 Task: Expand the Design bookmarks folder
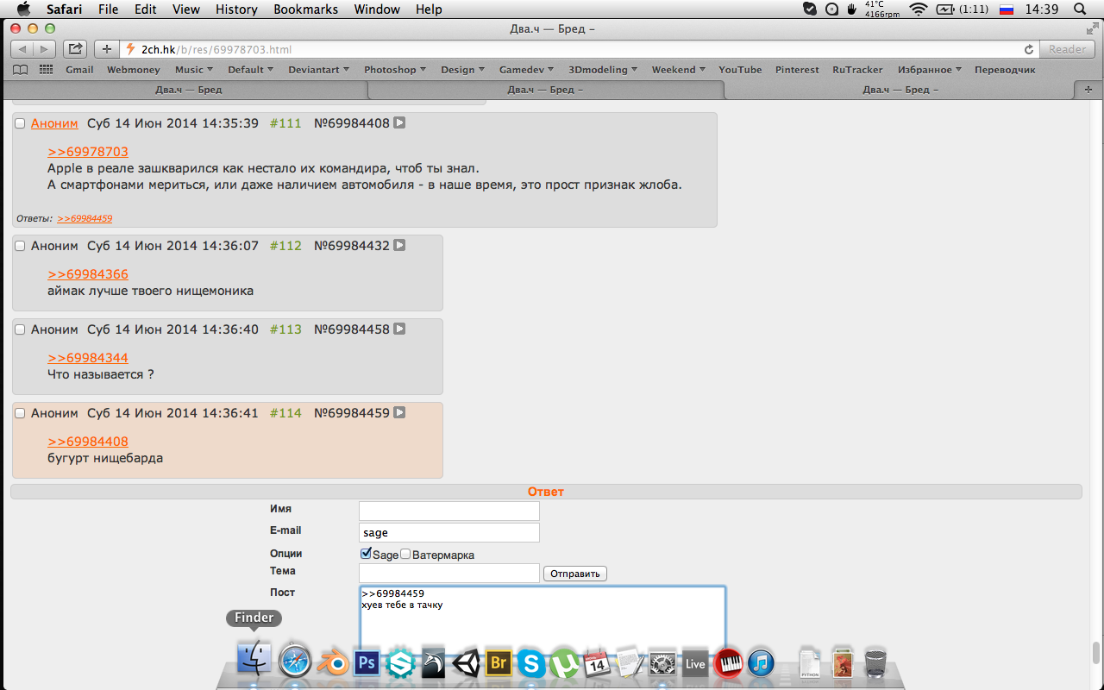[463, 70]
